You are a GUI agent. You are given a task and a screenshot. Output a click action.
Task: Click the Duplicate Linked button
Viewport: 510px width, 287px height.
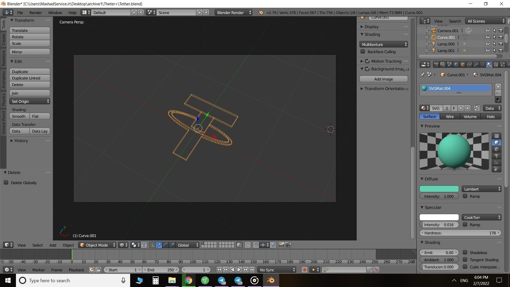click(30, 78)
